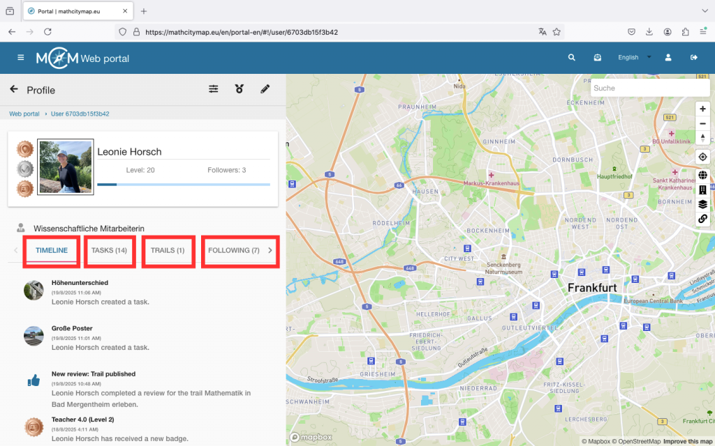Screen dimensions: 715x446
Task: Click the back arrow beside Profile
Action: [x=14, y=89]
